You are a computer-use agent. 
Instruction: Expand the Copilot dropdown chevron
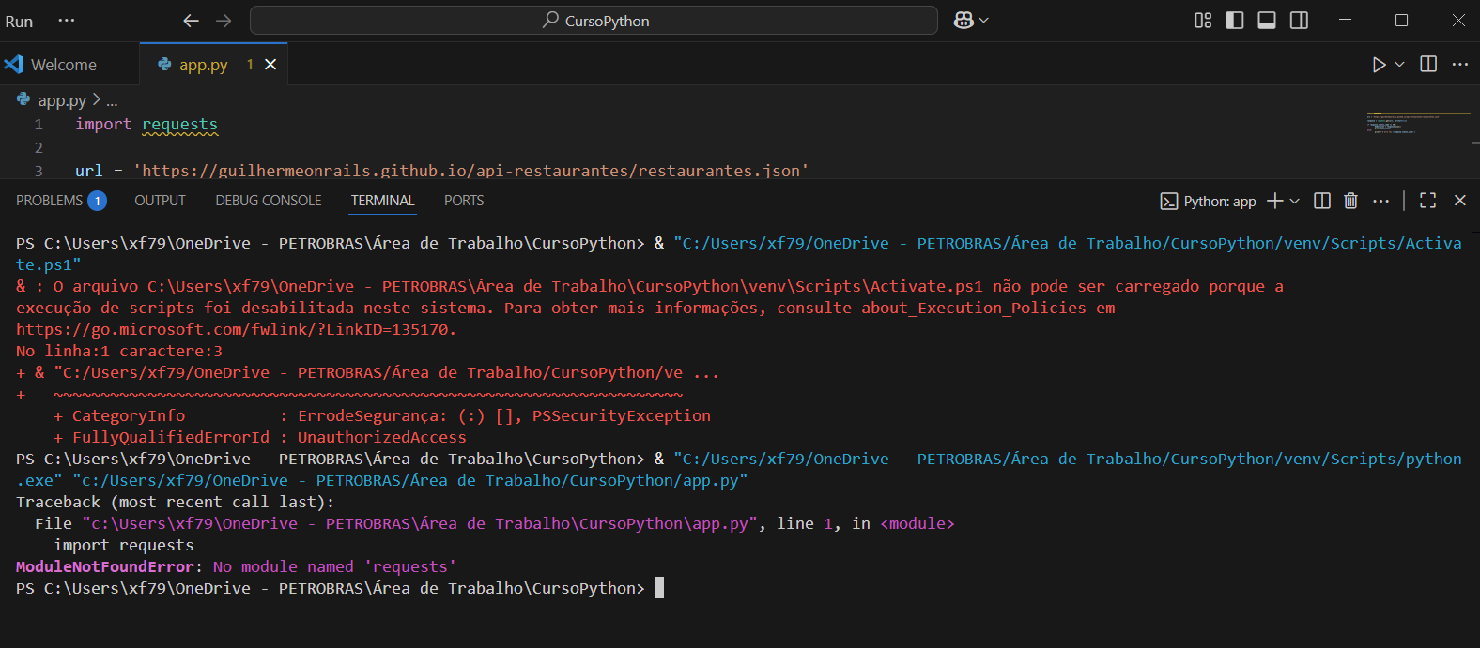tap(984, 21)
